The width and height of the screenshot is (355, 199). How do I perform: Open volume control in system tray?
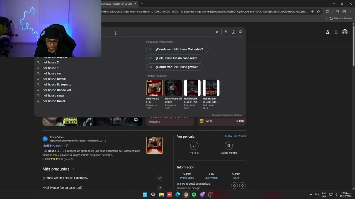pyautogui.click(x=336, y=195)
